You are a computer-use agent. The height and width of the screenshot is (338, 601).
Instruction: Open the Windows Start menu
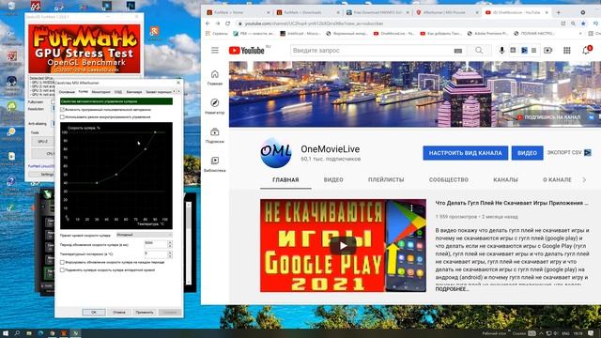tap(6, 333)
